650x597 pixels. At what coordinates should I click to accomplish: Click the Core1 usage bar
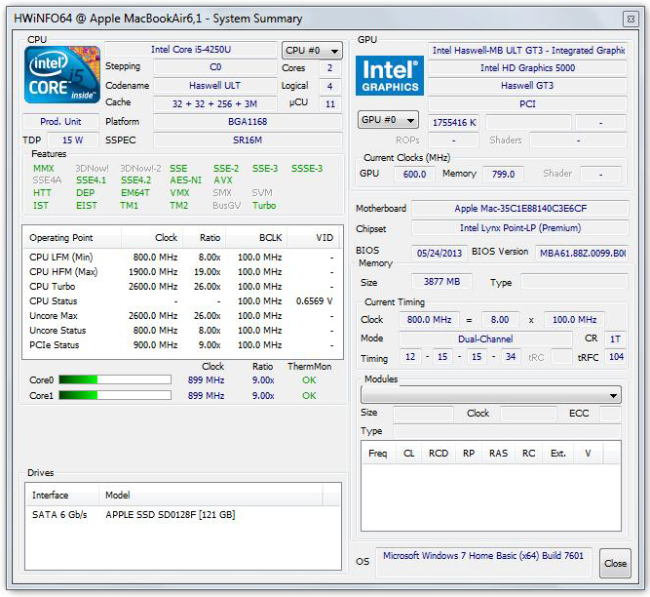click(115, 395)
